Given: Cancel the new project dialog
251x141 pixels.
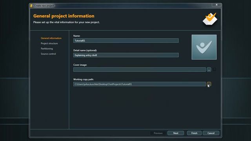Looking at the screenshot, I should (x=211, y=133).
